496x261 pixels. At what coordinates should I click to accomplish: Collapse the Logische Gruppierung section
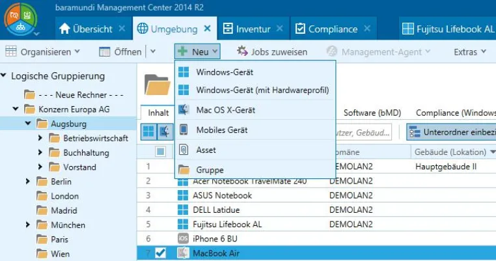pyautogui.click(x=4, y=76)
